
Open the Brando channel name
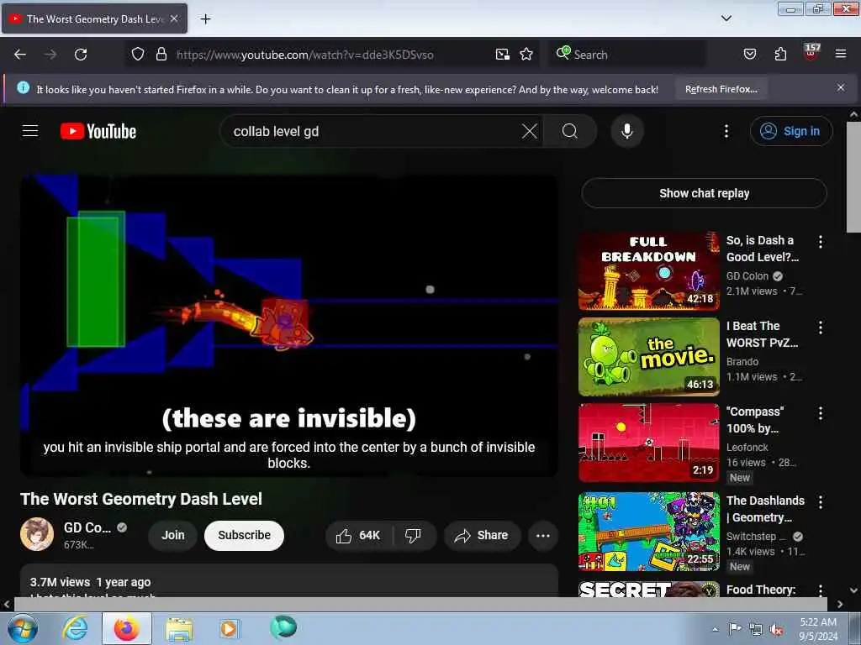(742, 361)
